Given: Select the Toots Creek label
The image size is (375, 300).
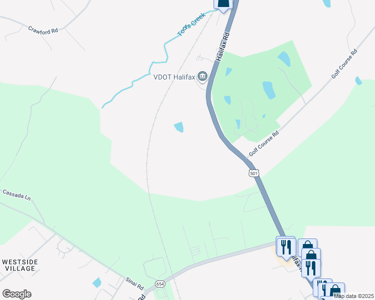Looking at the screenshot, I should (x=192, y=24).
